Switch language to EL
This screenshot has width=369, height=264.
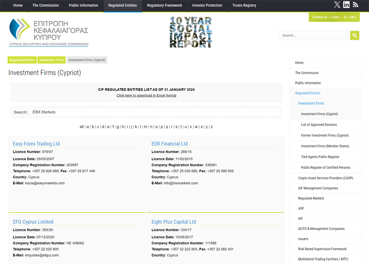click(x=346, y=17)
